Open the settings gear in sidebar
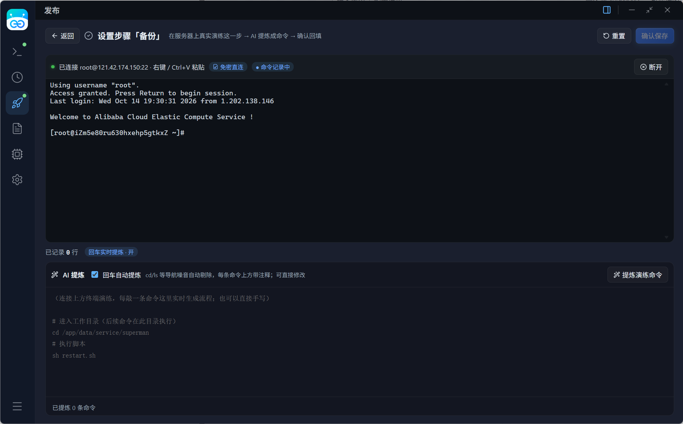The height and width of the screenshot is (424, 683). [x=17, y=180]
